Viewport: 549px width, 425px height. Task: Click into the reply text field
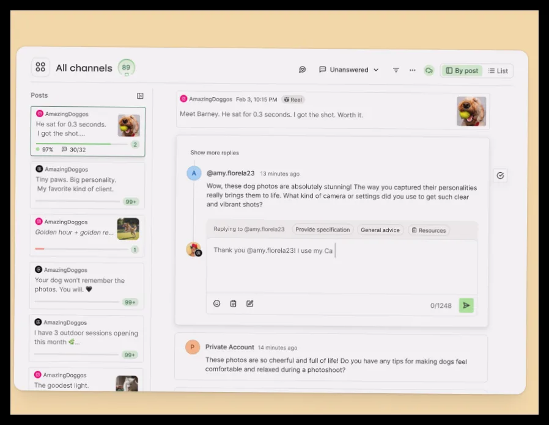click(x=342, y=266)
